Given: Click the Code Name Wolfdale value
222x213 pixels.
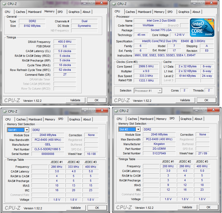Looking at the screenshot, I should pos(148,25).
